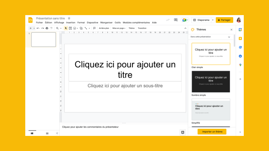Select the Sombre simple theme thumbnail
The image size is (269, 151).
(x=211, y=81)
